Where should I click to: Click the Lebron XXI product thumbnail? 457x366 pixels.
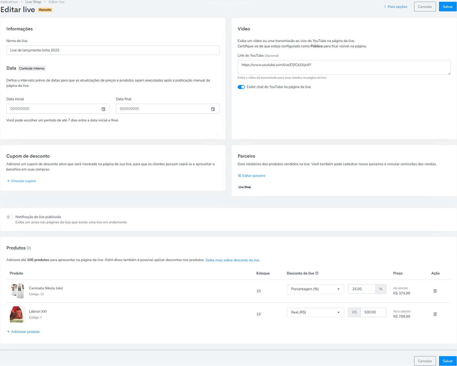point(18,314)
